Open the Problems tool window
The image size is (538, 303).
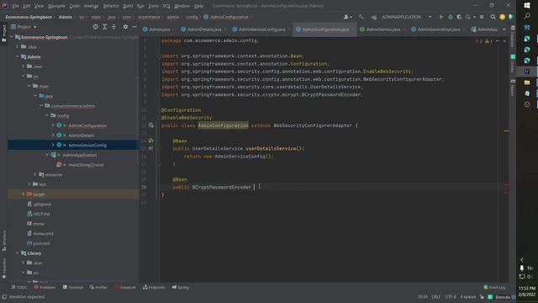pos(45,287)
